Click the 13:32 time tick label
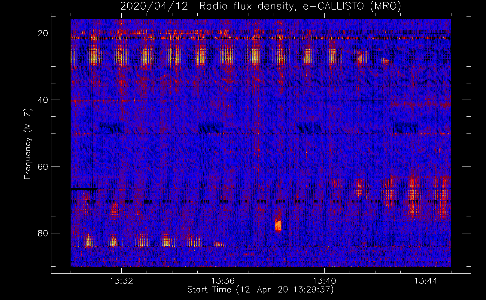The height and width of the screenshot is (300, 486). [x=121, y=281]
